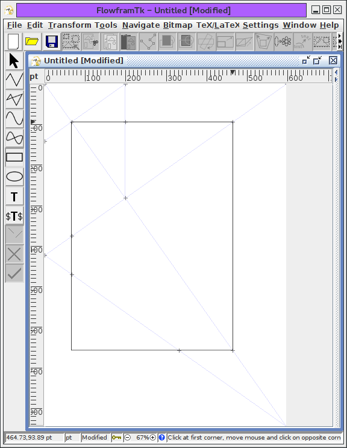Click the blue help question mark icon
347x448 pixels.
coord(161,437)
